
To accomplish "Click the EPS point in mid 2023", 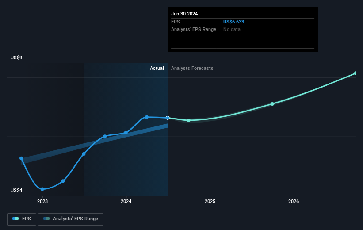I will [84, 154].
